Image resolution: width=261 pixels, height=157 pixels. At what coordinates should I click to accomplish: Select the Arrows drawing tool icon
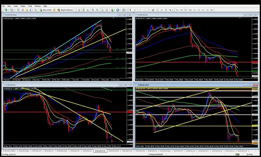(170, 10)
